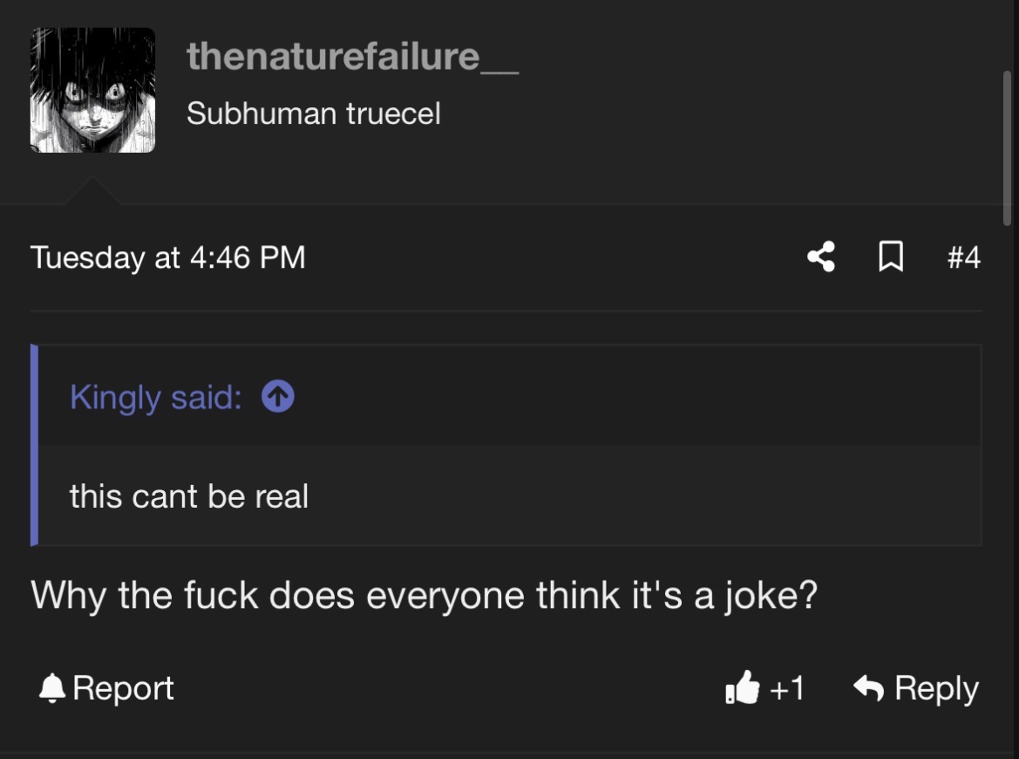The width and height of the screenshot is (1019, 759).
Task: Open the thenaturefailure__ username profile link
Action: [x=352, y=57]
